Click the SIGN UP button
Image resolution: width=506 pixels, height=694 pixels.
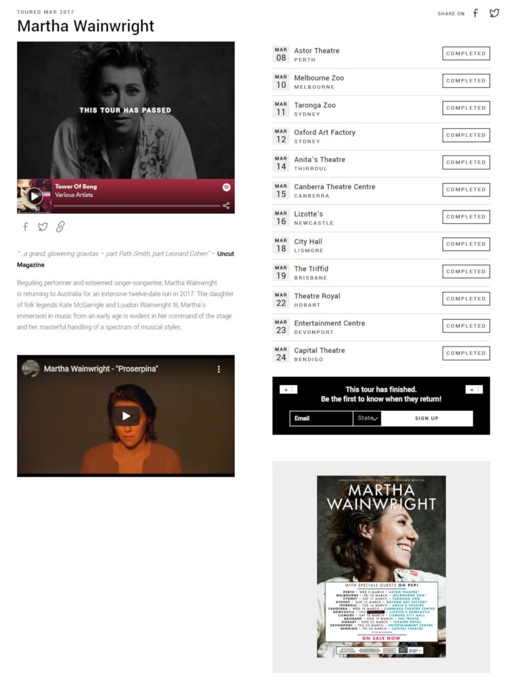click(x=427, y=418)
